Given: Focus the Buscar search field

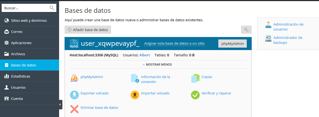Looking at the screenshot, I should click(26, 8).
